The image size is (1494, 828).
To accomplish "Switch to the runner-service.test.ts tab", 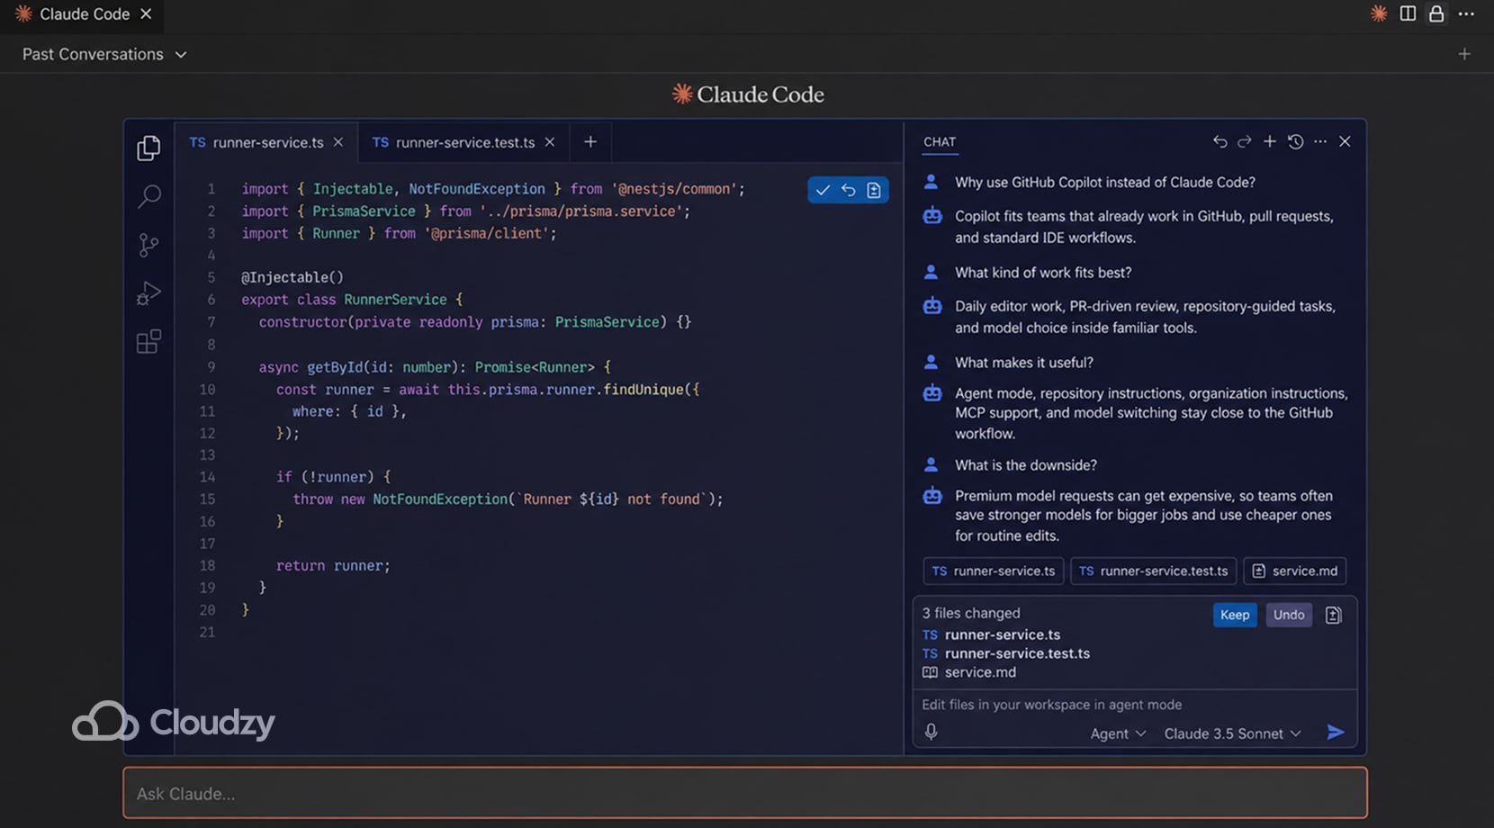I will pyautogui.click(x=464, y=142).
